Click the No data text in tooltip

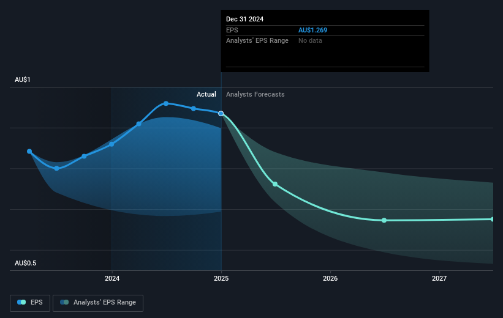310,41
